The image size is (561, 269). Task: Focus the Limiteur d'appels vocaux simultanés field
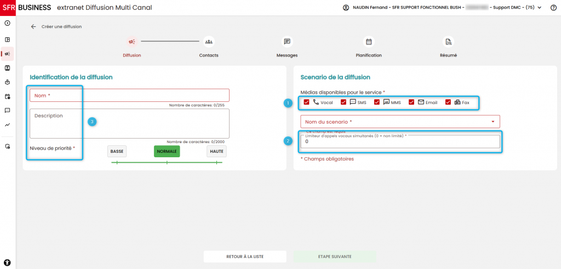[x=400, y=142]
